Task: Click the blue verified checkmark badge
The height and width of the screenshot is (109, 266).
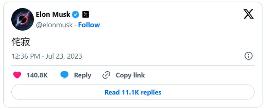Action: coord(76,15)
